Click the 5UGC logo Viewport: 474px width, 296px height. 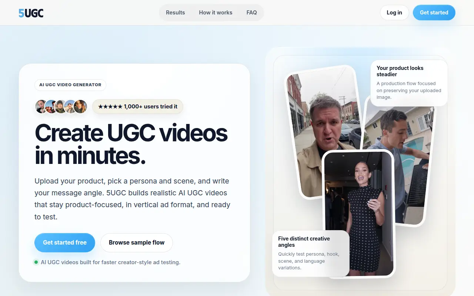[x=31, y=13]
